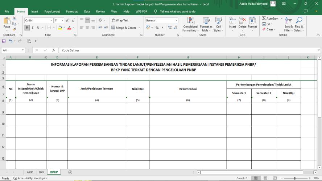Screen dimensions: 322x181
Task: Increase font size with the larger A icon
Action: pos(67,20)
